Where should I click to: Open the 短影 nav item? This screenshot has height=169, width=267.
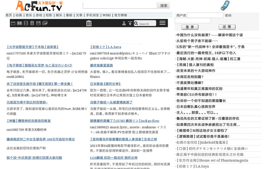tap(49, 15)
